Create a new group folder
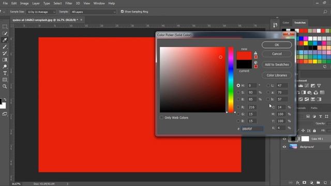331x186 pixels. point(319,182)
